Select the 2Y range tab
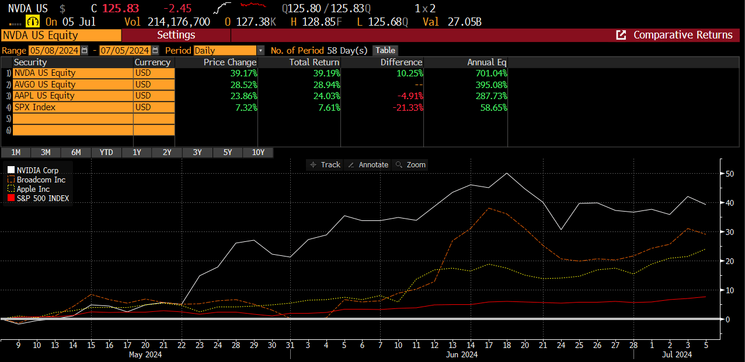Viewport: 745px width, 362px height. pos(167,152)
